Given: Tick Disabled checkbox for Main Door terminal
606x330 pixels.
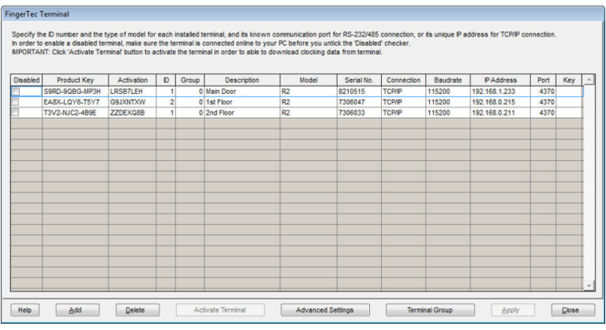Looking at the screenshot, I should point(16,92).
